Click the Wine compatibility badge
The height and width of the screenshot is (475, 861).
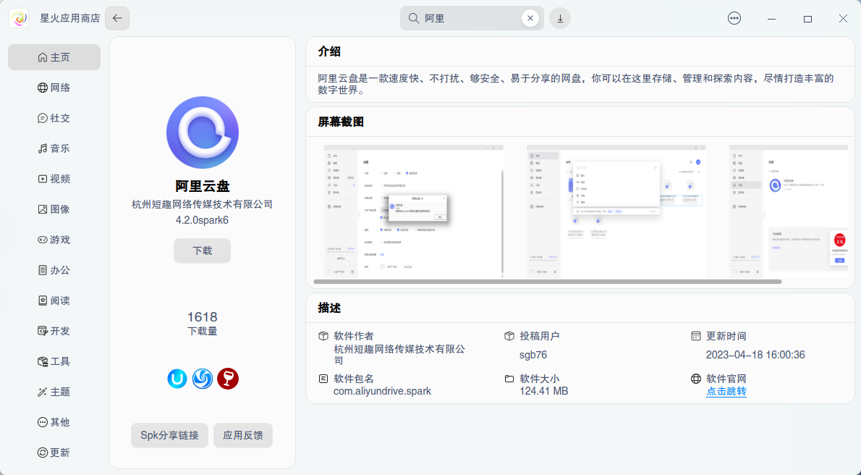(x=228, y=378)
